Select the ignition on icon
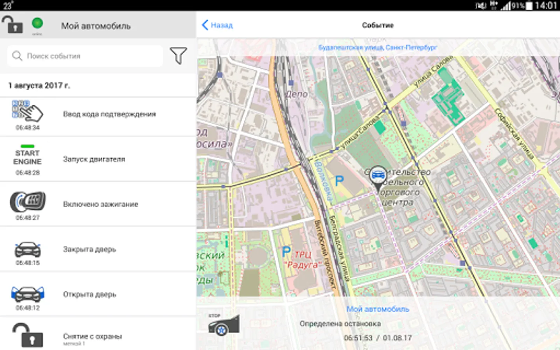Image resolution: width=560 pixels, height=350 pixels. [x=28, y=201]
